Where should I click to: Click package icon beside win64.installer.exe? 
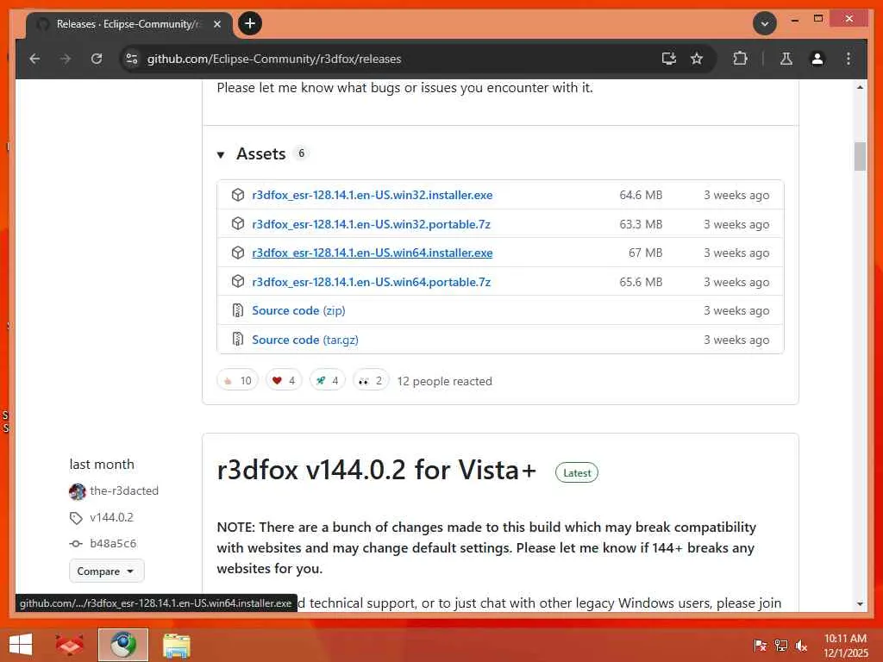[x=238, y=253]
